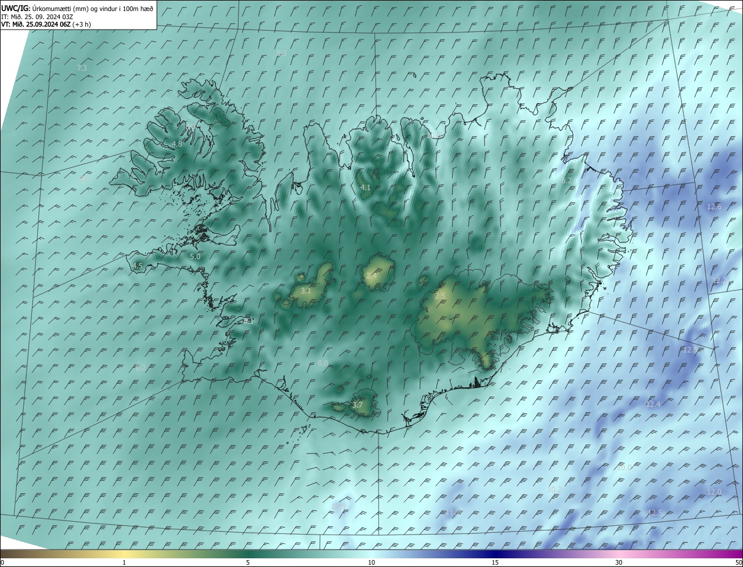
Task: Click the 4.8 value in the Westfjords
Action: [x=177, y=144]
